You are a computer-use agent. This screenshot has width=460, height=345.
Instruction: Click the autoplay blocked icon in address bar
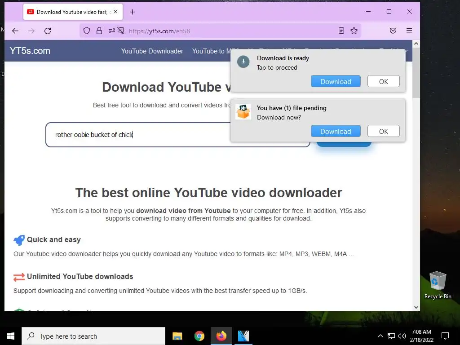[x=121, y=31]
